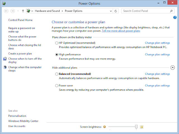Change plan settings for High performance

pyautogui.click(x=157, y=55)
